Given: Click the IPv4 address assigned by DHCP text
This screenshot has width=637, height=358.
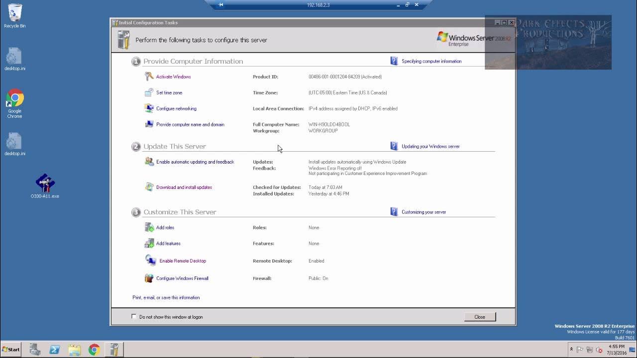Looking at the screenshot, I should click(x=353, y=108).
